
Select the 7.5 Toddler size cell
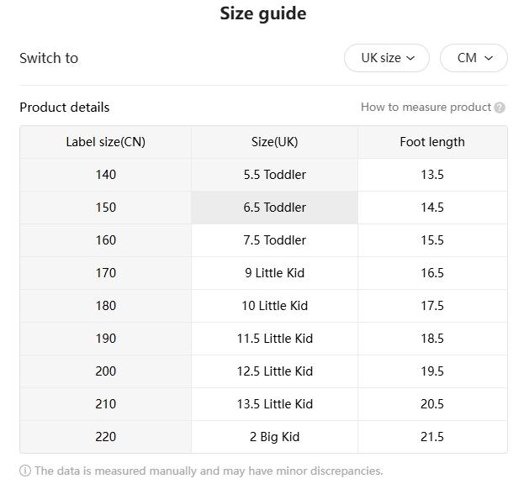tap(275, 240)
